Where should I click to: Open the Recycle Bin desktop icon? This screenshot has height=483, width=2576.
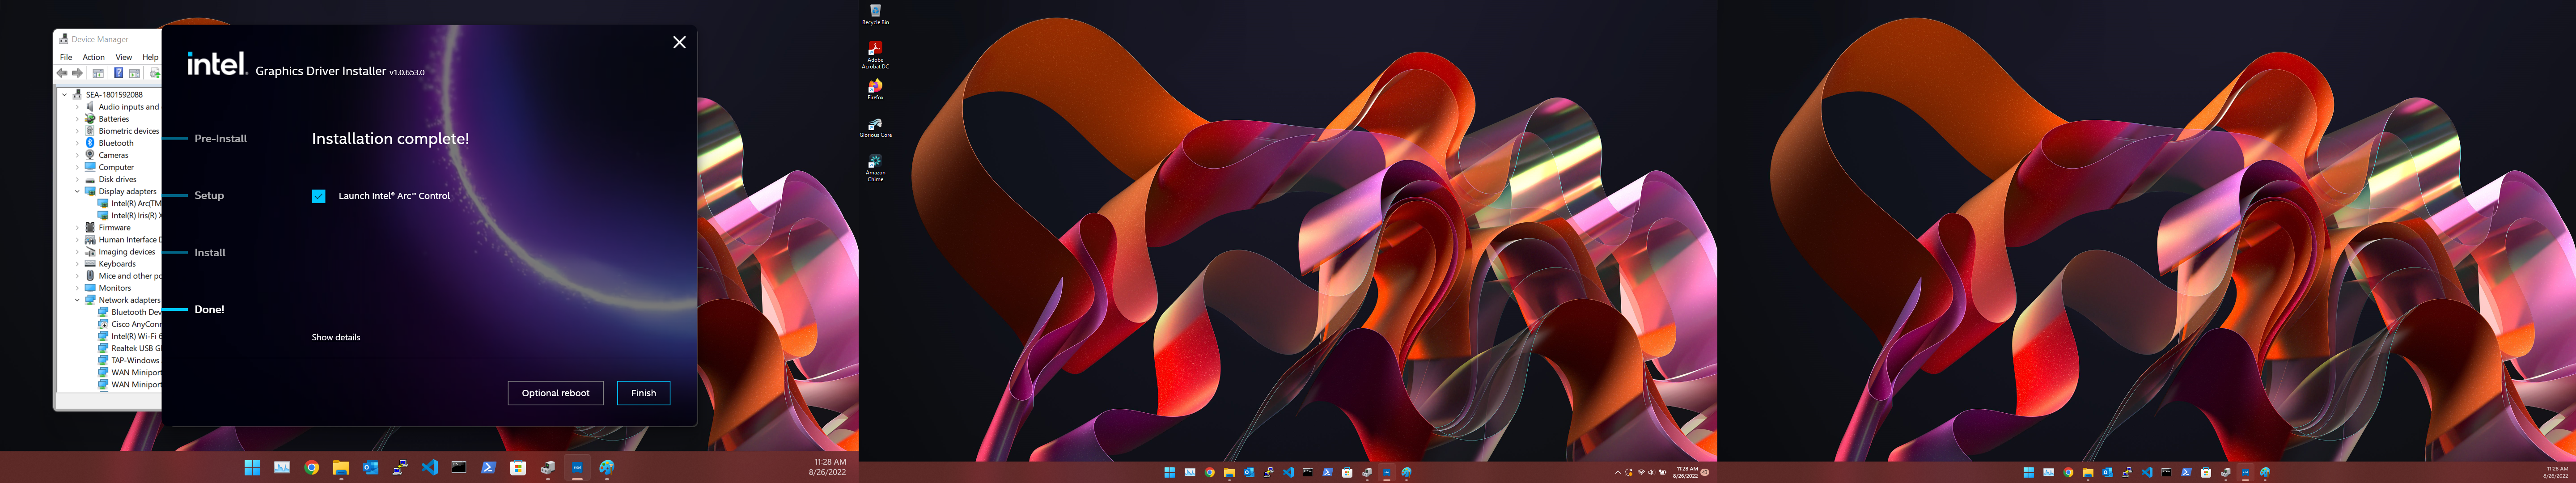pyautogui.click(x=875, y=14)
